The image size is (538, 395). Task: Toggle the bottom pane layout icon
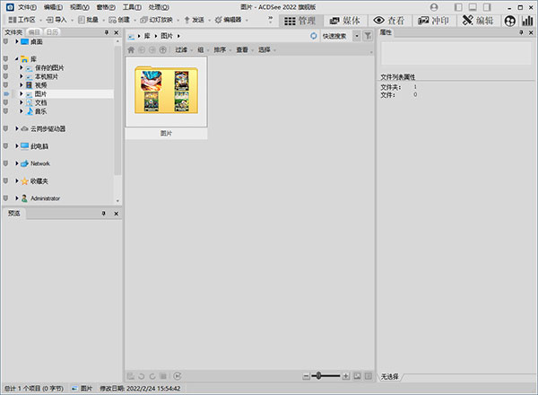pyautogui.click(x=473, y=7)
